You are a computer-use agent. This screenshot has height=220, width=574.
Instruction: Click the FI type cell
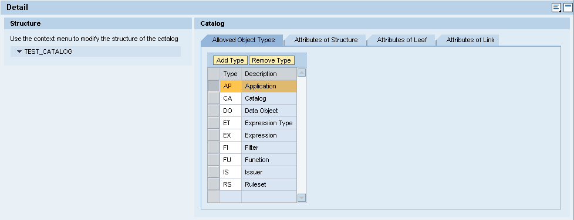pyautogui.click(x=231, y=147)
